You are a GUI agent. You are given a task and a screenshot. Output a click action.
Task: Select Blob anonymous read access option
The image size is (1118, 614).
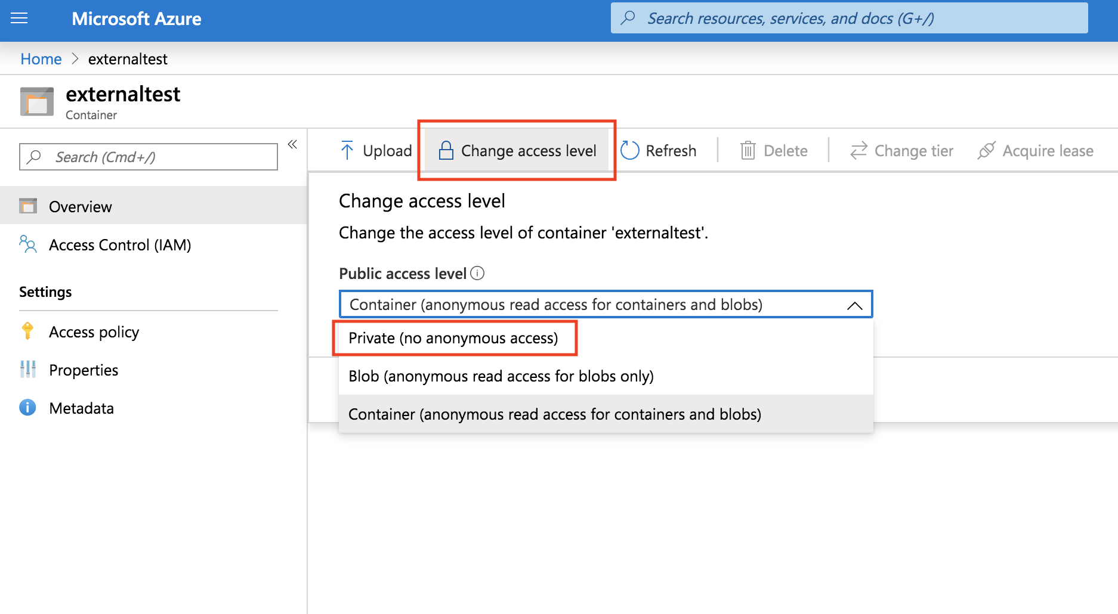501,376
